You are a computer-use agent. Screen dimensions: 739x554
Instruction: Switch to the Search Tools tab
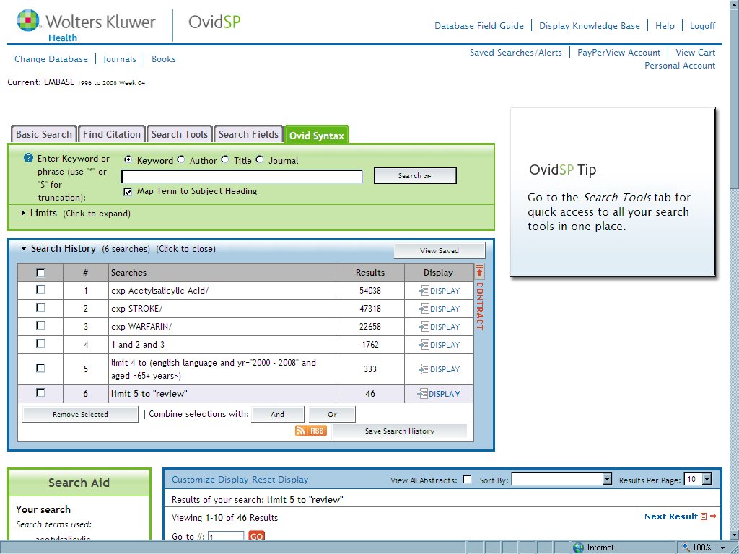click(180, 134)
